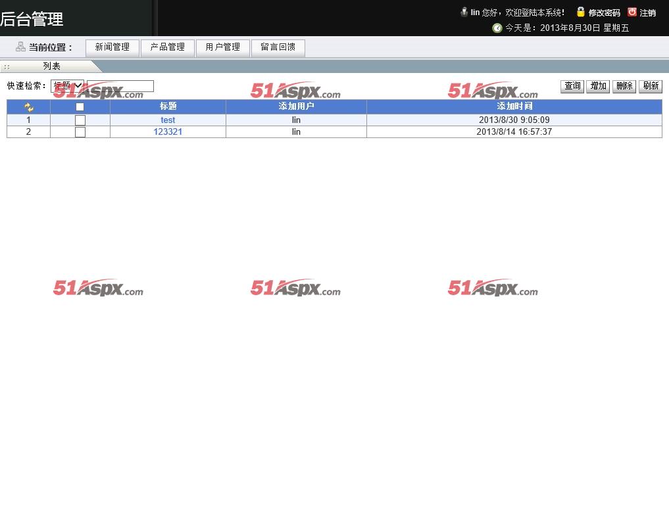Click the user avatar icon next to lin
This screenshot has height=524, width=669.
click(464, 12)
